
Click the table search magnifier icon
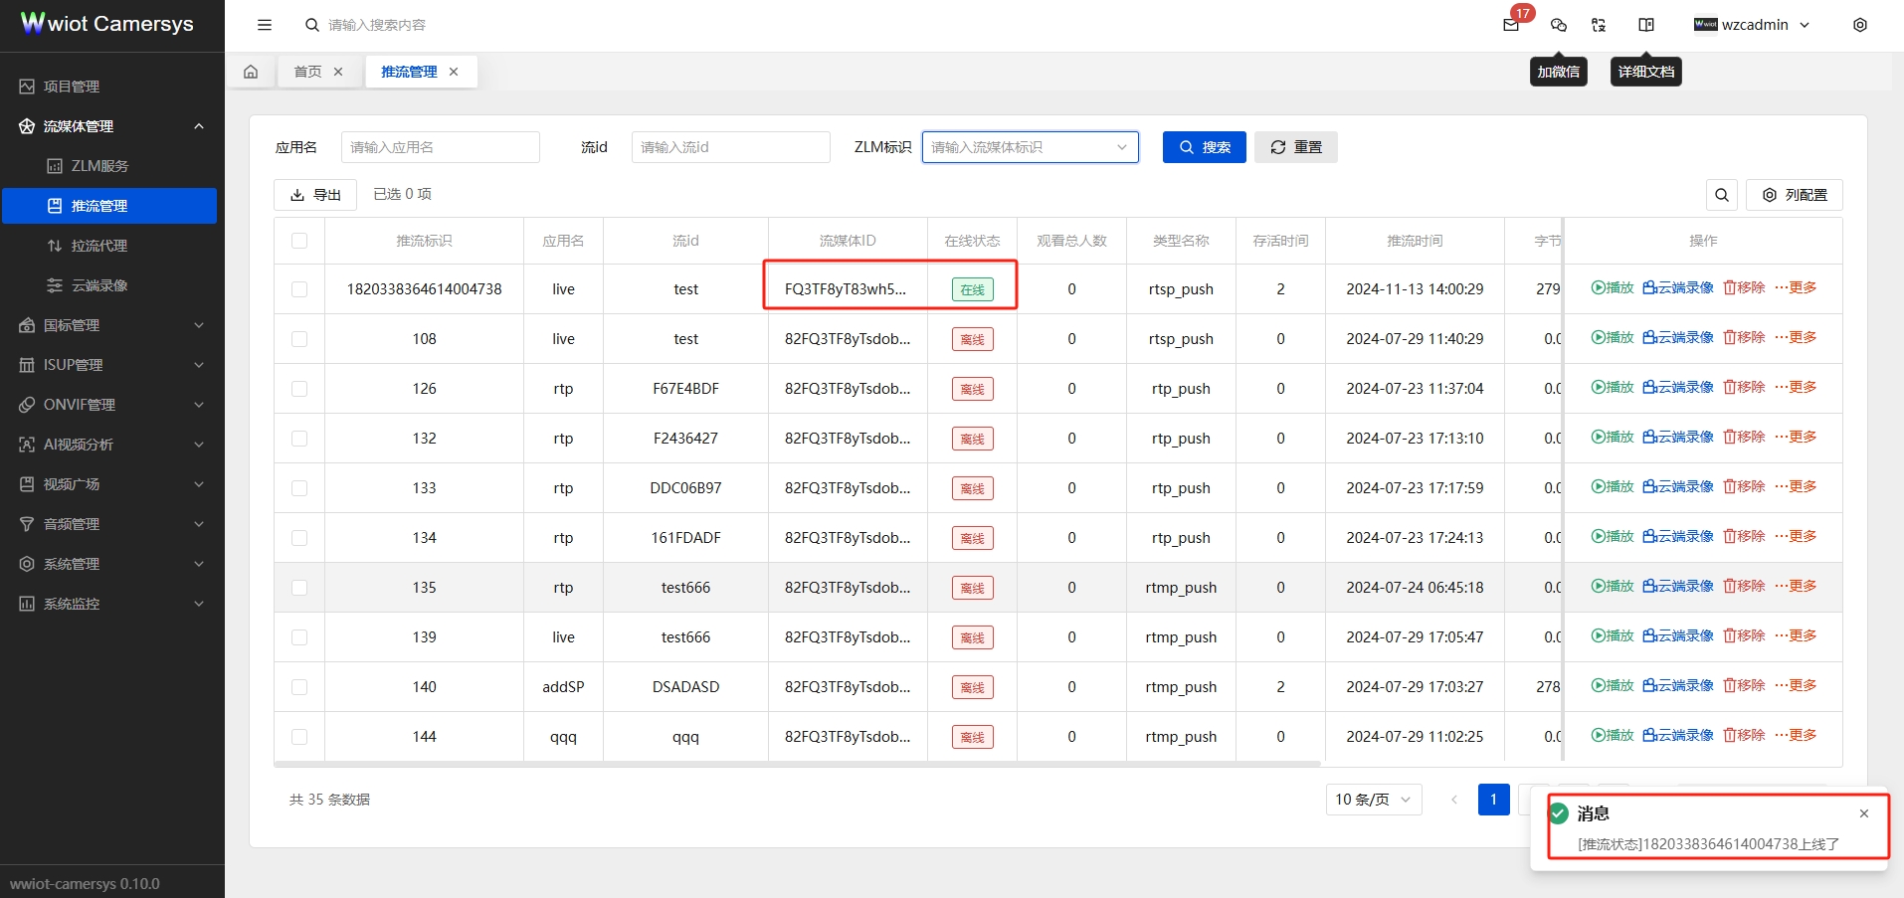(x=1722, y=195)
